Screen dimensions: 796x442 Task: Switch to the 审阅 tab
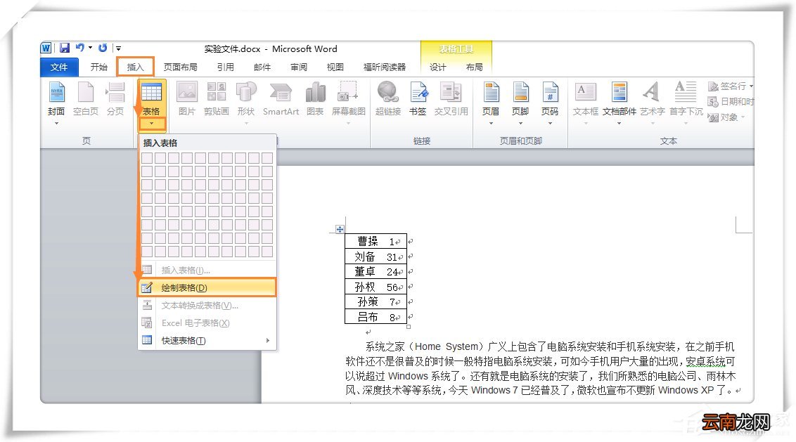coord(298,67)
